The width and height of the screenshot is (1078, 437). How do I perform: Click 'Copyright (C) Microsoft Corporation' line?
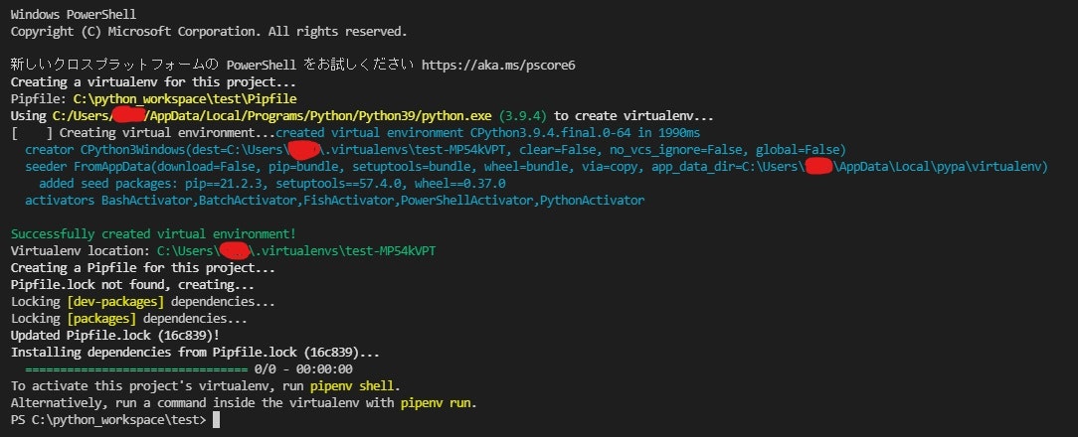pos(209,32)
